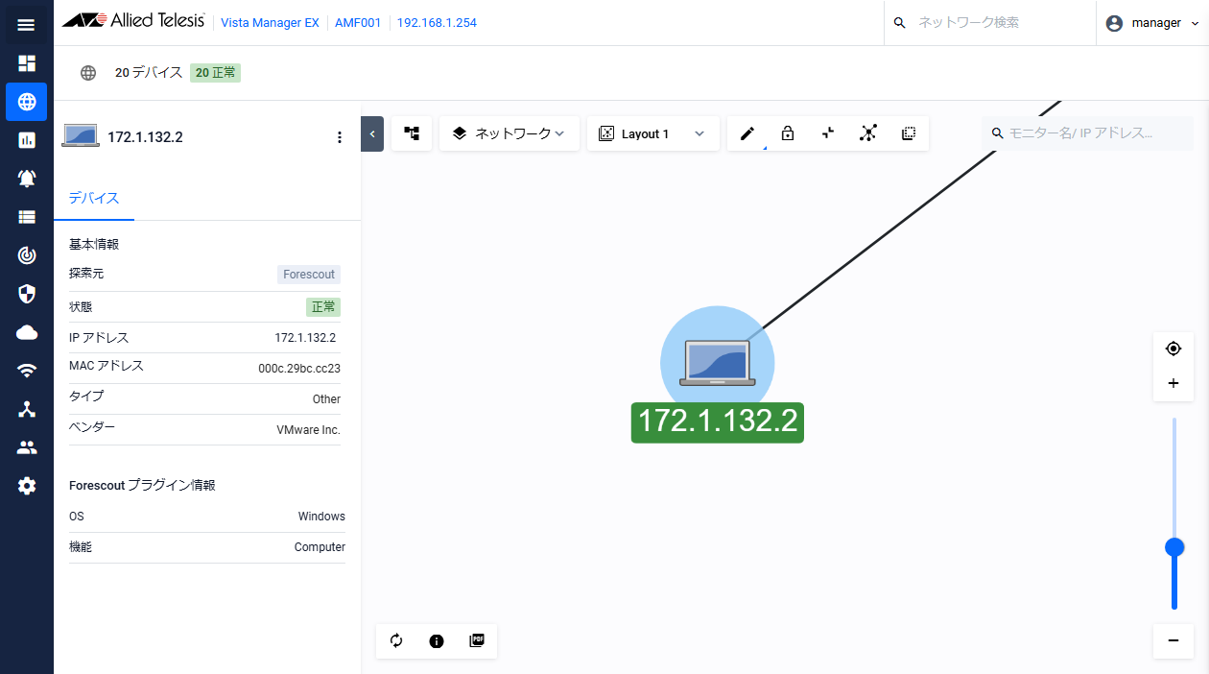Click the Forescout source badge
Screen dimensions: 1209x674
pos(309,275)
